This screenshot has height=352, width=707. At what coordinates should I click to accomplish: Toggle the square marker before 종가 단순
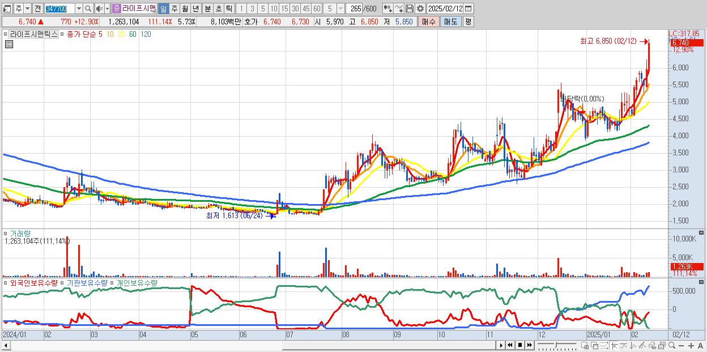coord(62,34)
